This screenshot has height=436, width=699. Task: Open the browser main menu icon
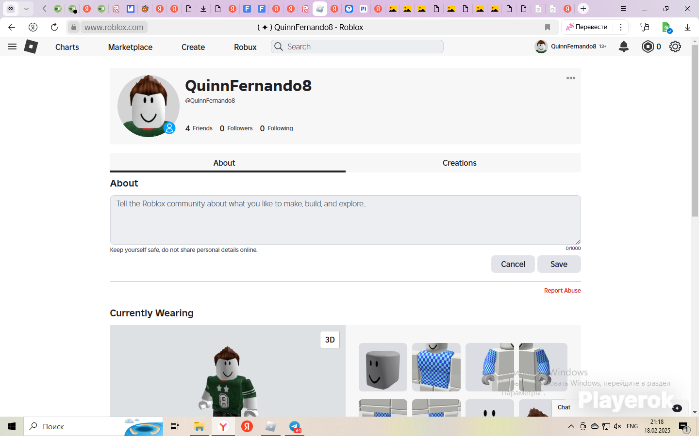(x=623, y=9)
